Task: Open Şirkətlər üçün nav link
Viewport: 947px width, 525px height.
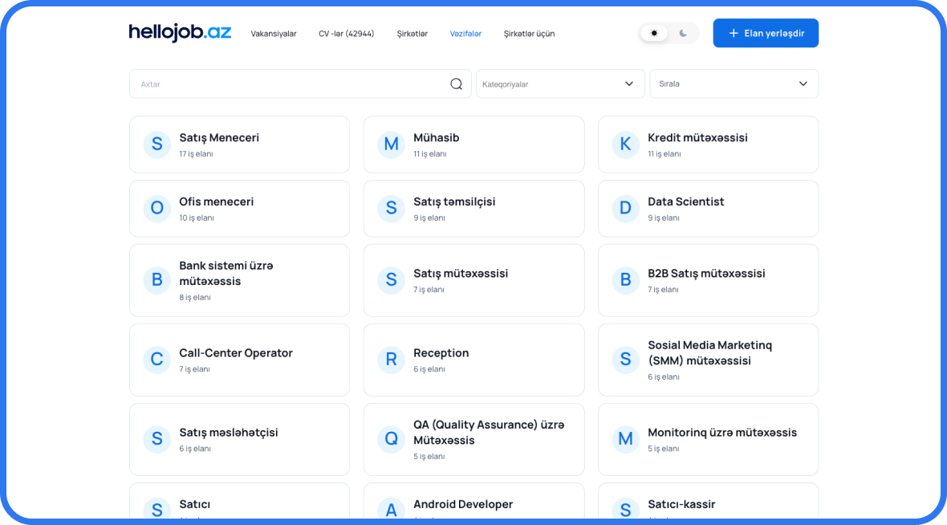Action: [x=529, y=34]
